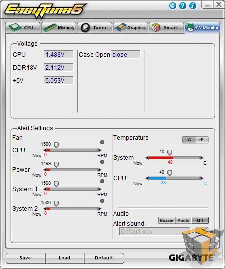Toggle System 1 fan alert indicator dot

pyautogui.click(x=102, y=181)
